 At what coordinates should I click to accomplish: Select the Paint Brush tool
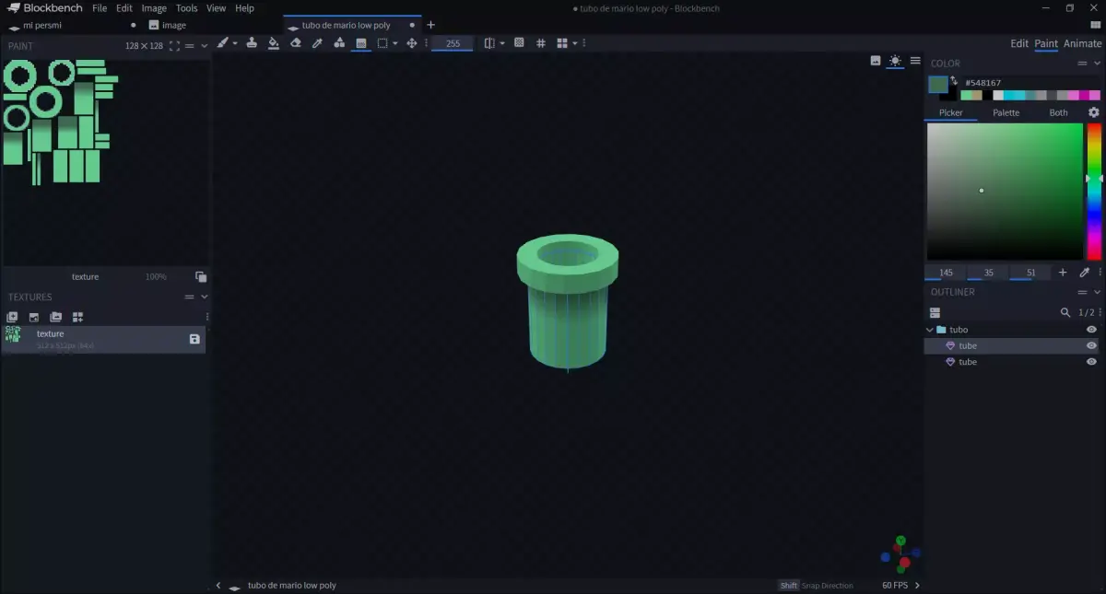(221, 42)
